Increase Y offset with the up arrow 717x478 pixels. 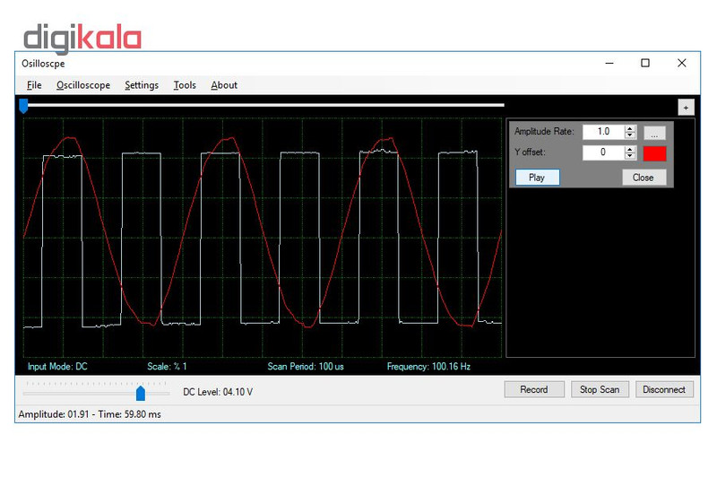[630, 149]
